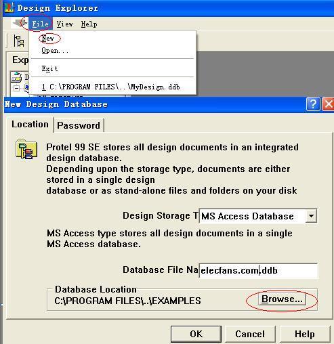334x344 pixels.
Task: Click the MS Access Database combo box
Action: pyautogui.click(x=258, y=216)
